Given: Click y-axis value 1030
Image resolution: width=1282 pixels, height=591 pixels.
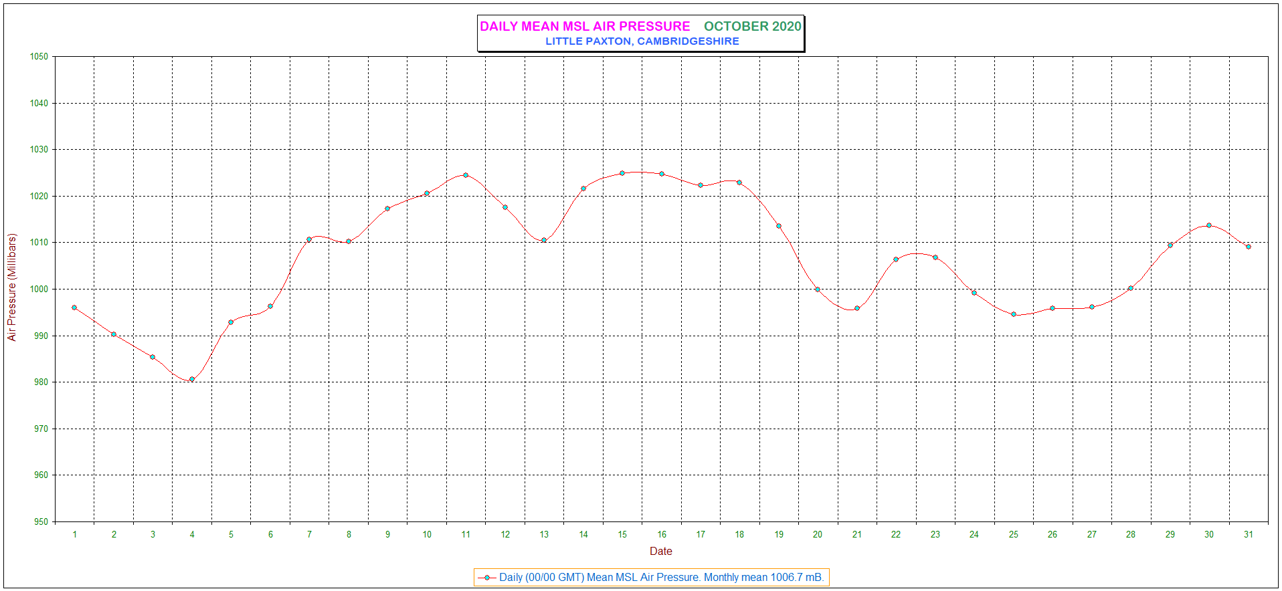Looking at the screenshot, I should tap(39, 150).
